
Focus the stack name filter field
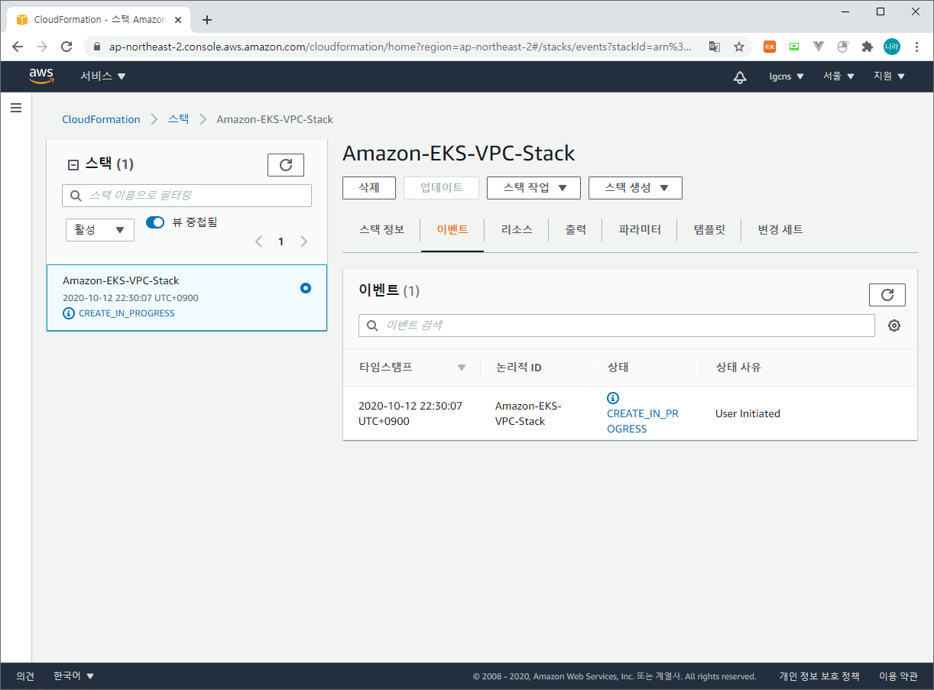186,196
